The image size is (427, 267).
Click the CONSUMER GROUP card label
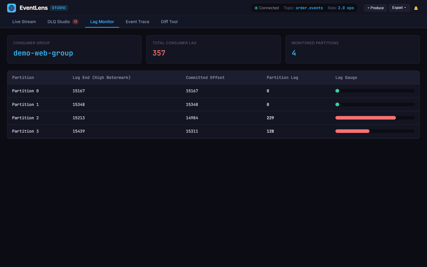coord(31,43)
